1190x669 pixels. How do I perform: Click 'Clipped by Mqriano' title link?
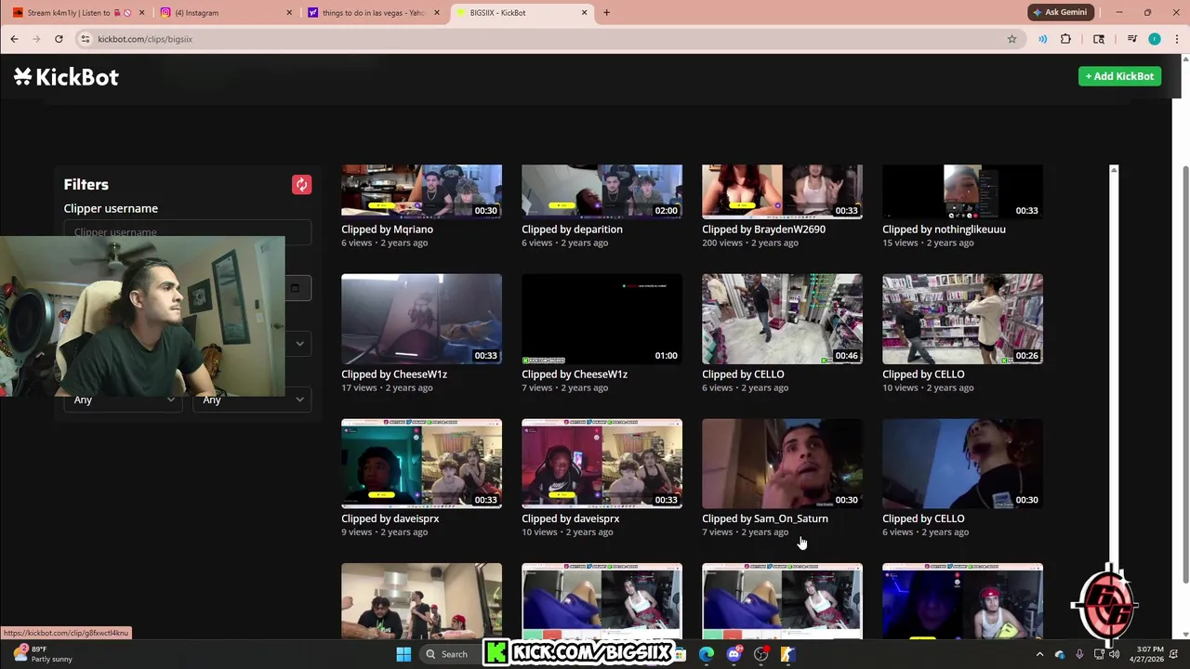[x=387, y=229]
